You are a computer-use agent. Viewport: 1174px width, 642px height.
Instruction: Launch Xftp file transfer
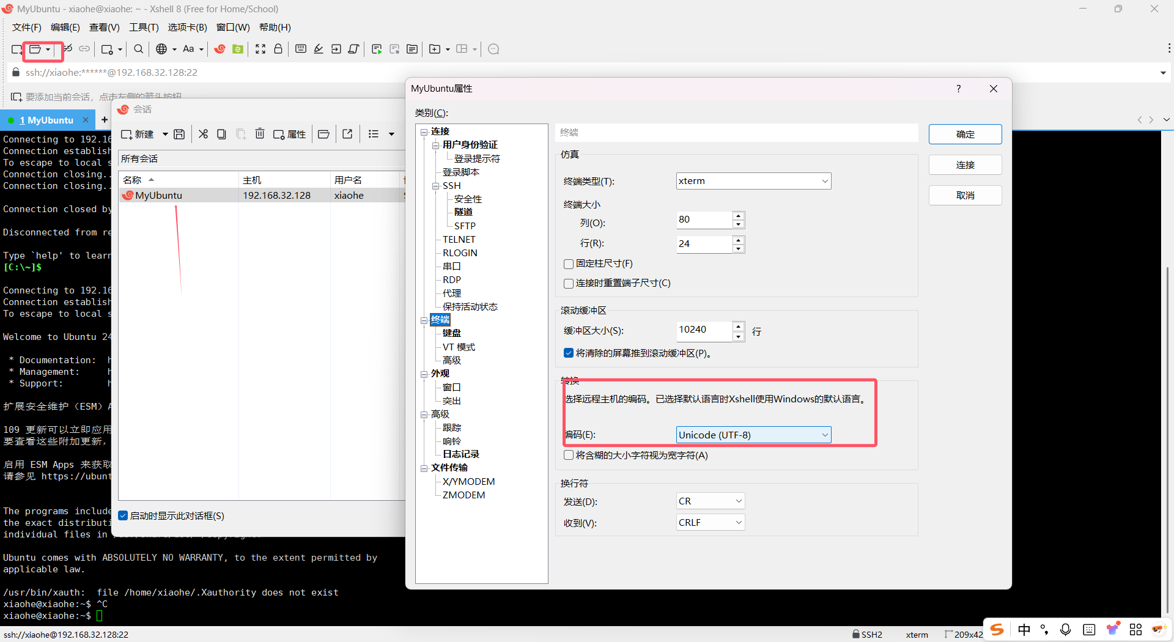(238, 50)
